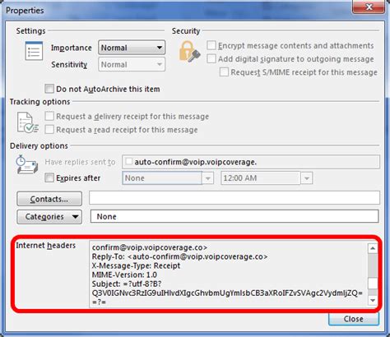Tick Request S/MIME receipt checkbox
390x337 pixels.
224,72
